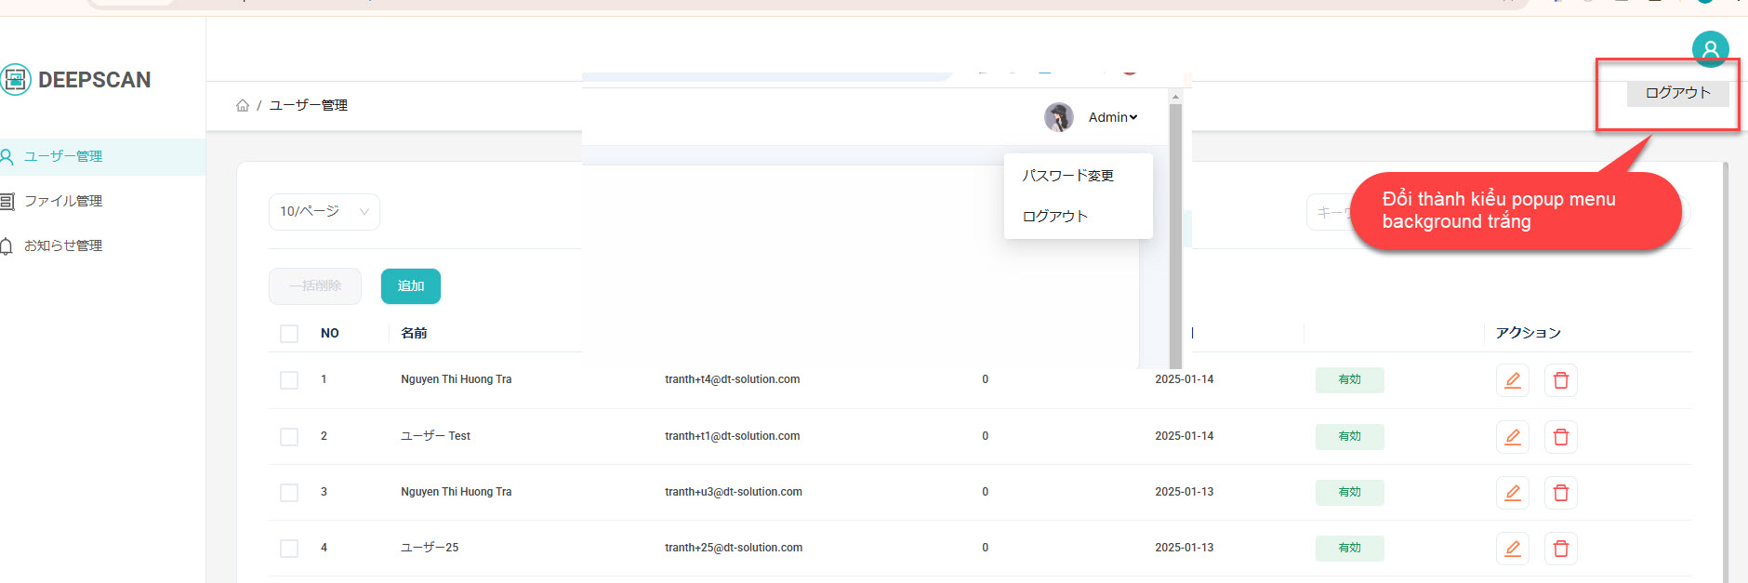1748x583 pixels.
Task: Click the Admin avatar thumbnail
Action: click(1058, 117)
